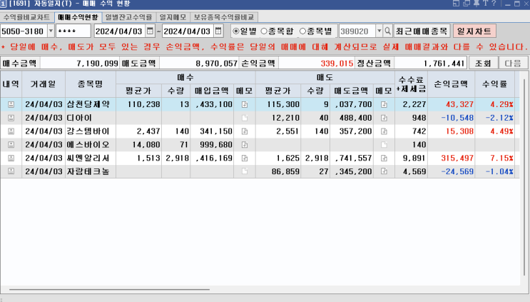This screenshot has height=302, width=530.
Task: Open buy memo icon for 씨엔알리서
Action: (x=245, y=158)
